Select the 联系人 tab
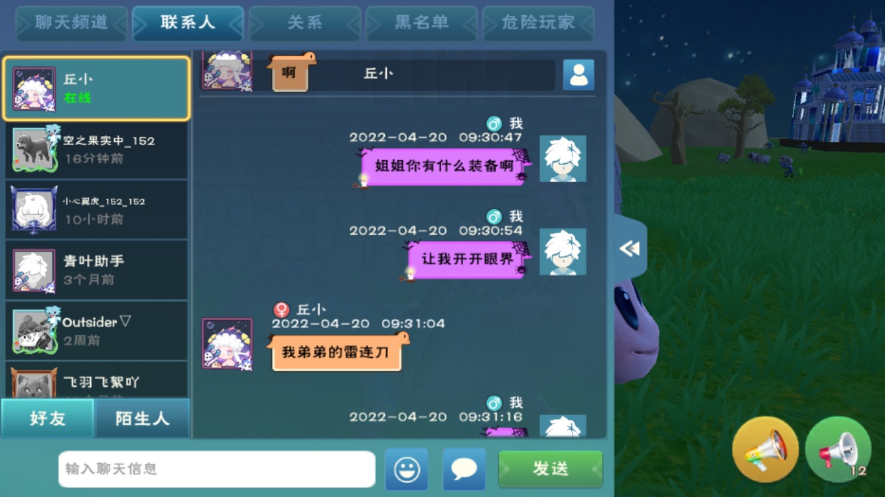The width and height of the screenshot is (885, 497). 188,23
